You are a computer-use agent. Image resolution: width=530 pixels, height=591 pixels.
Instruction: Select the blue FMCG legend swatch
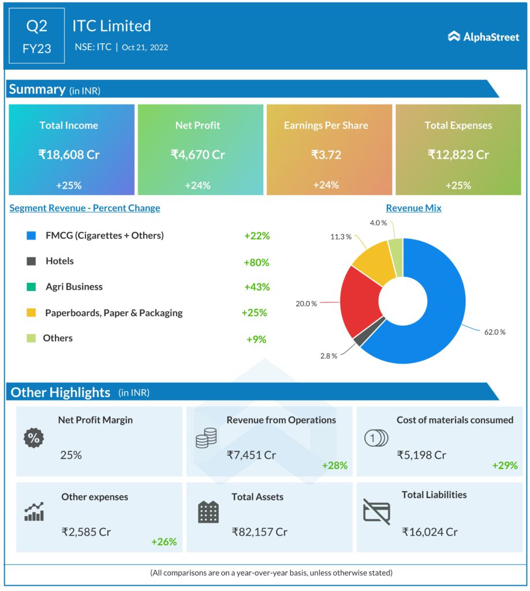(32, 236)
